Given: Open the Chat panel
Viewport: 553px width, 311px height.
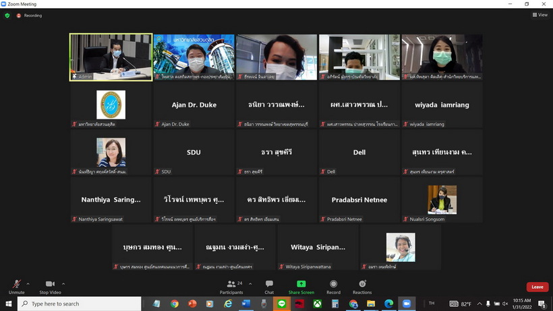Looking at the screenshot, I should click(269, 287).
